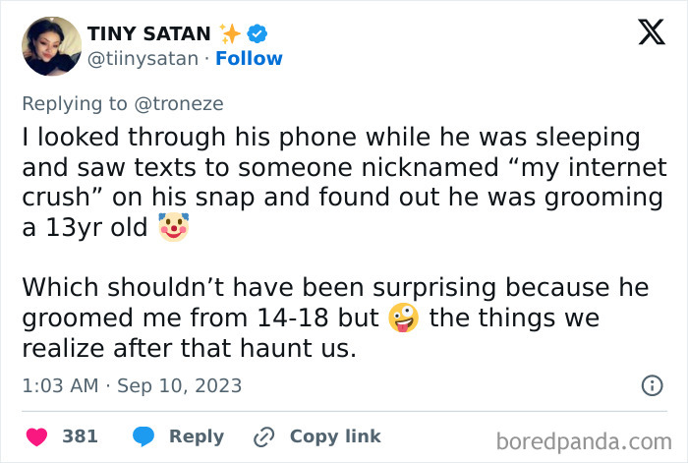The height and width of the screenshot is (463, 688).
Task: Like the tweet with heart icon
Action: tap(37, 436)
